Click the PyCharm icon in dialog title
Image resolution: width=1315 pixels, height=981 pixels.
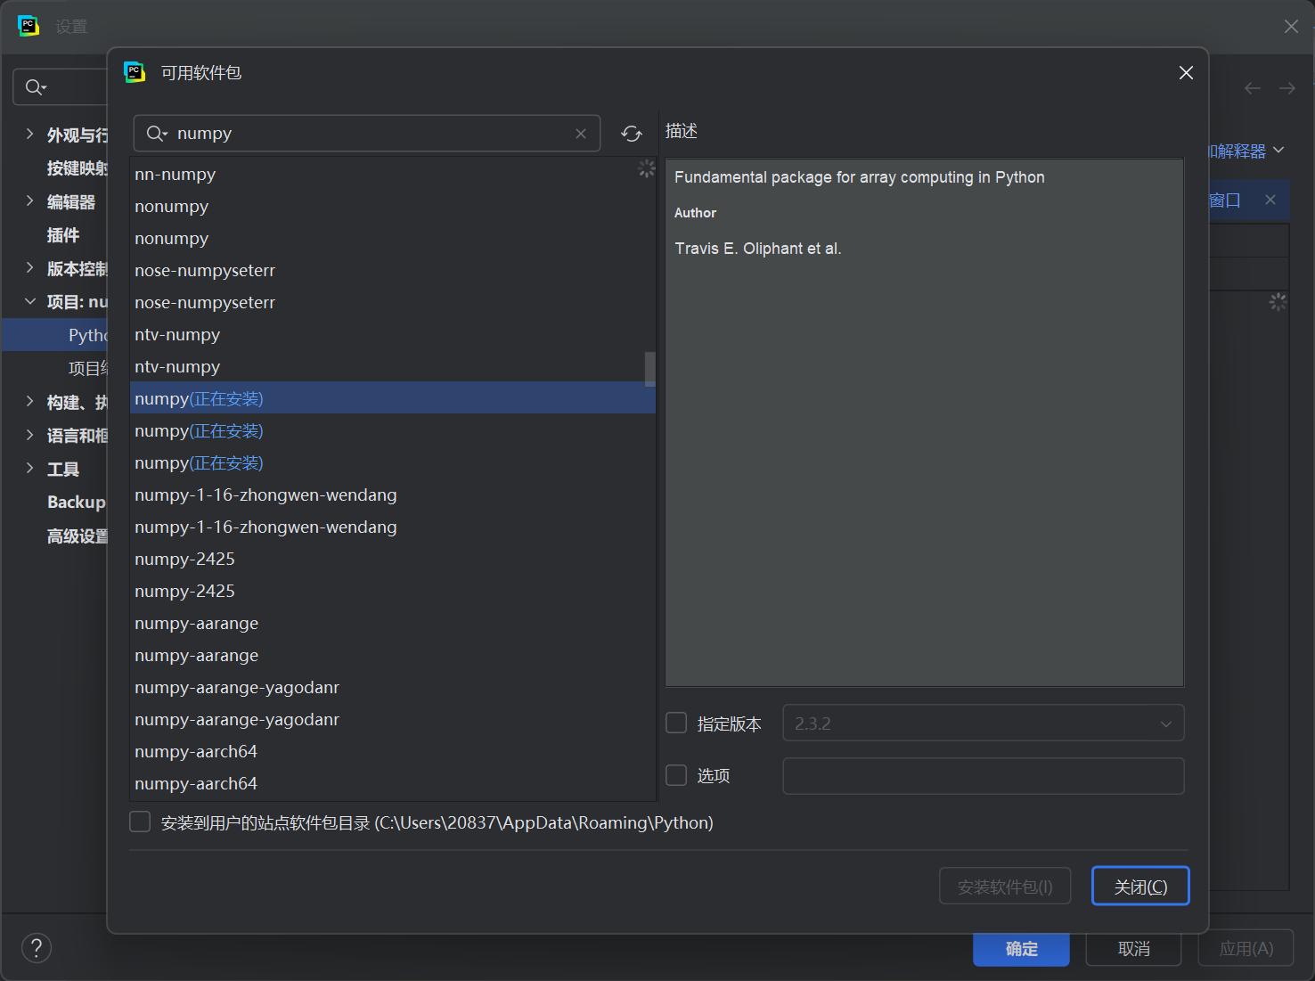coord(135,72)
